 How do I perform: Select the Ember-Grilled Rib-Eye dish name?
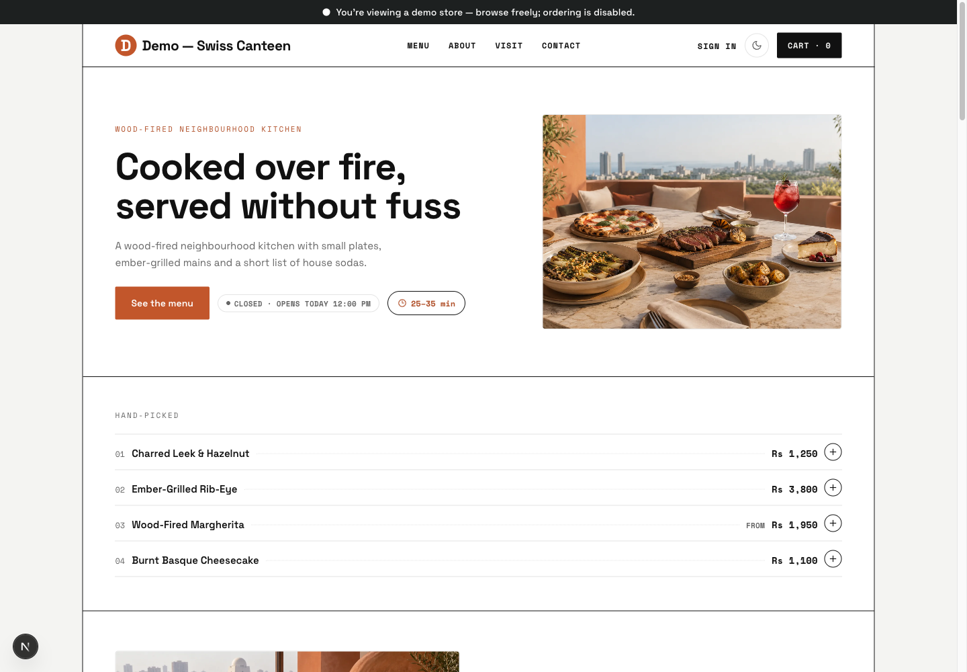(185, 489)
